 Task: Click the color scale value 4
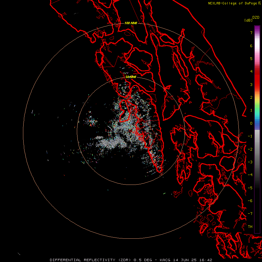click(251, 72)
